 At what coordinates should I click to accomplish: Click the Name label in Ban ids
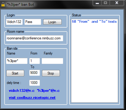tap(11, 53)
